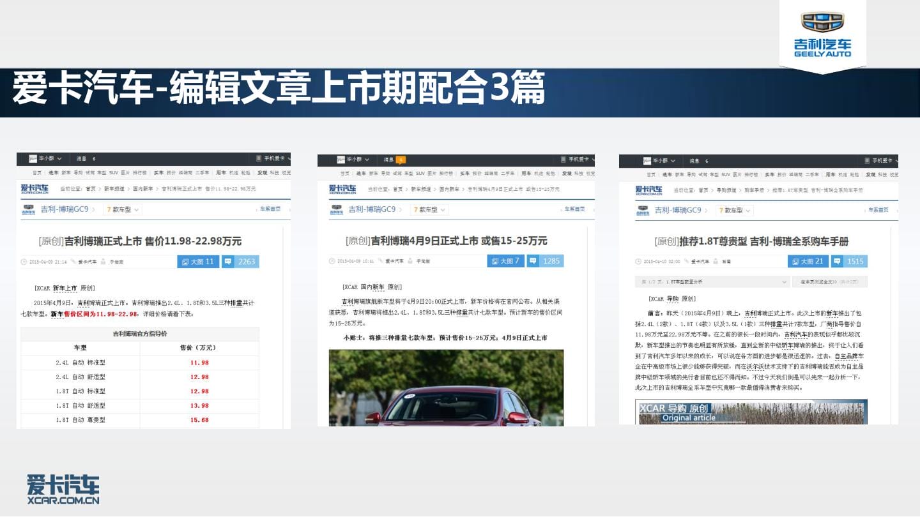Viewport: 920px width, 517px height.
Task: Click the user avatar in the 11.98-22.98万元 article header
Action: pos(31,158)
